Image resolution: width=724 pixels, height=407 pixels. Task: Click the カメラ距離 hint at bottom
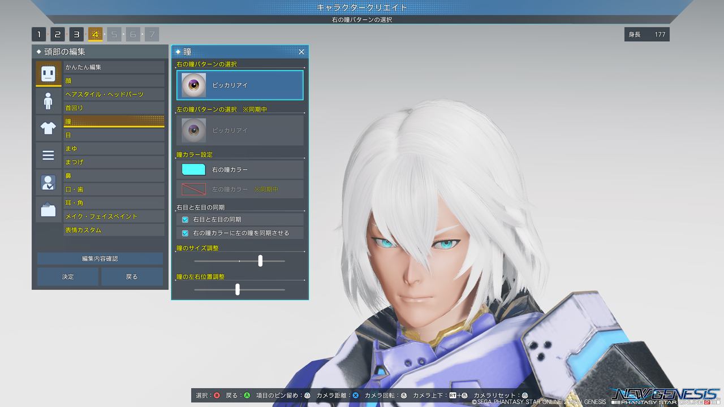point(338,396)
